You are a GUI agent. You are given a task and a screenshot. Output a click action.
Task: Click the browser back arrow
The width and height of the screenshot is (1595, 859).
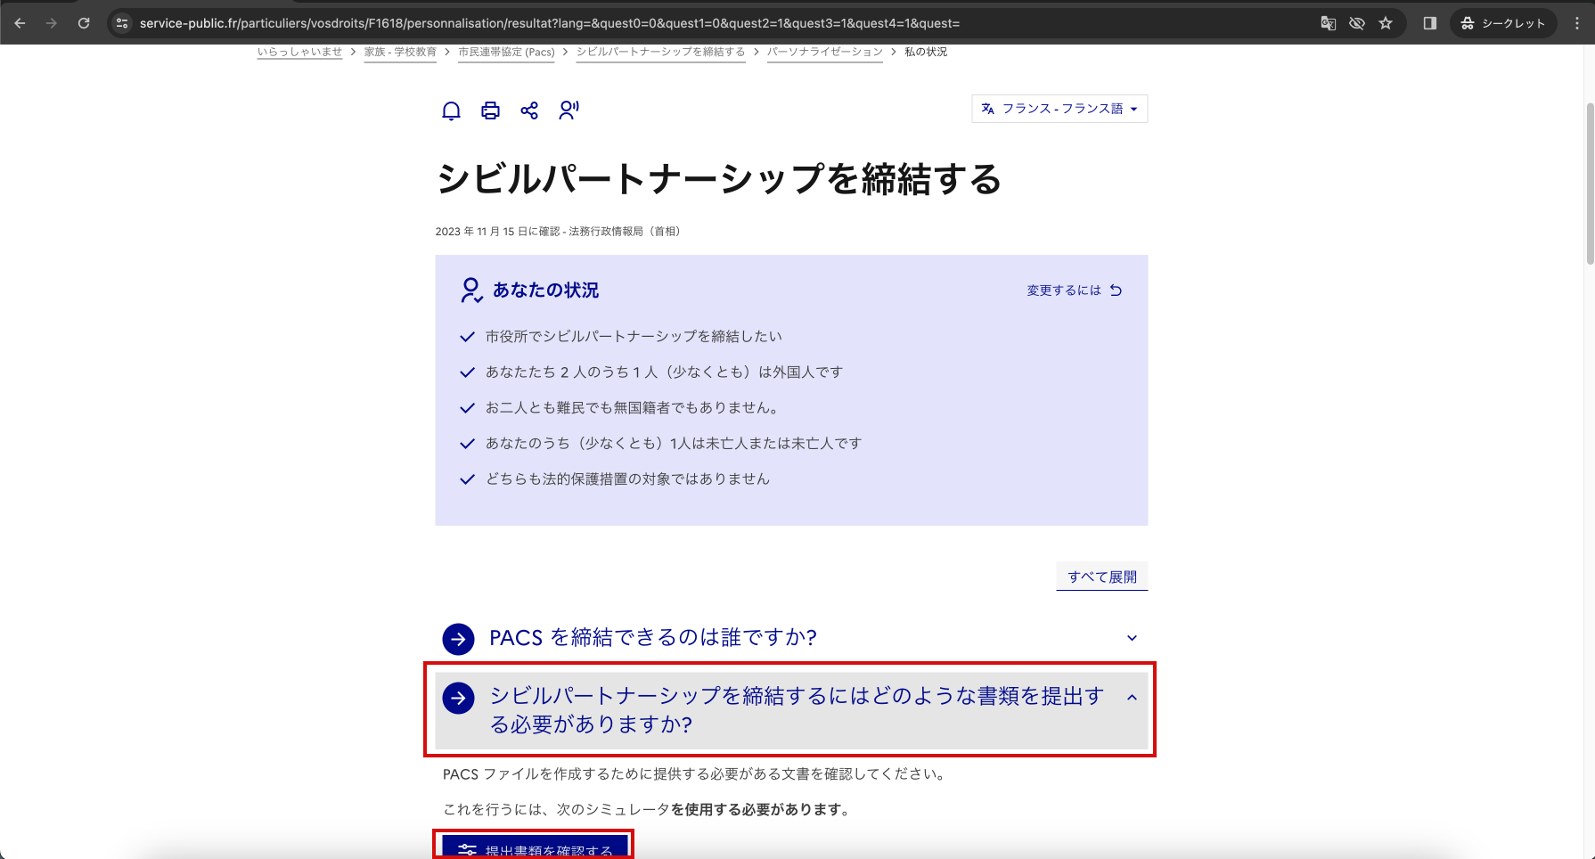point(20,23)
